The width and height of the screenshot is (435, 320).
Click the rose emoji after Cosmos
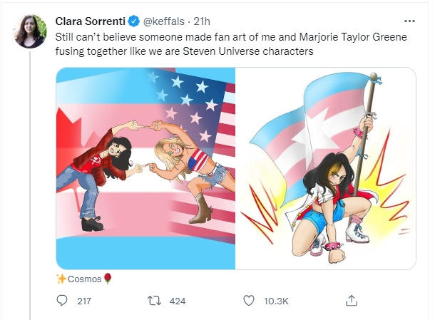click(108, 278)
